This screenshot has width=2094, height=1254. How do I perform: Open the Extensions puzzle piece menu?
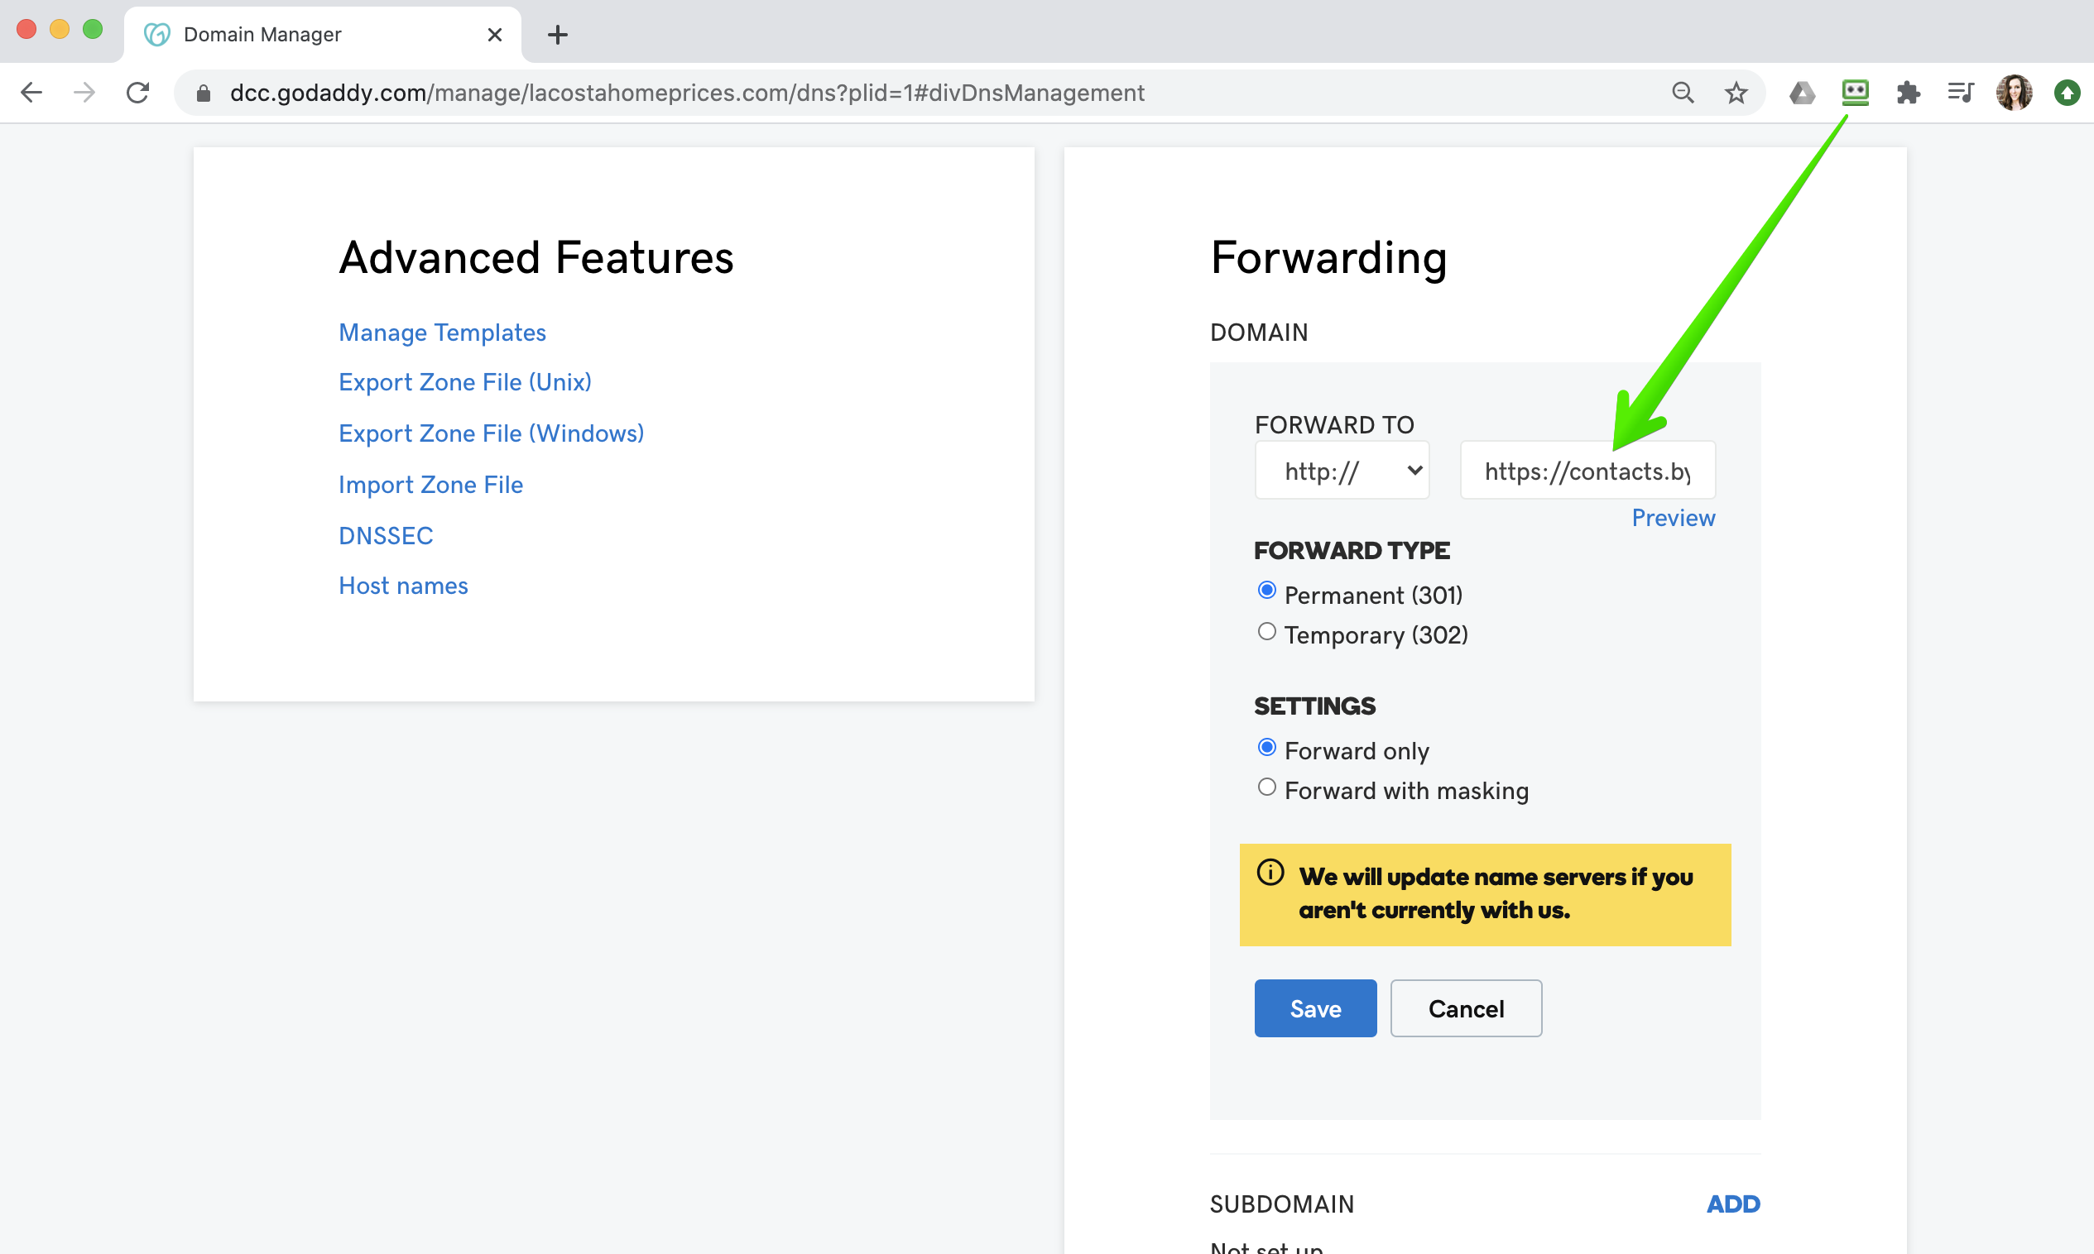tap(1908, 92)
